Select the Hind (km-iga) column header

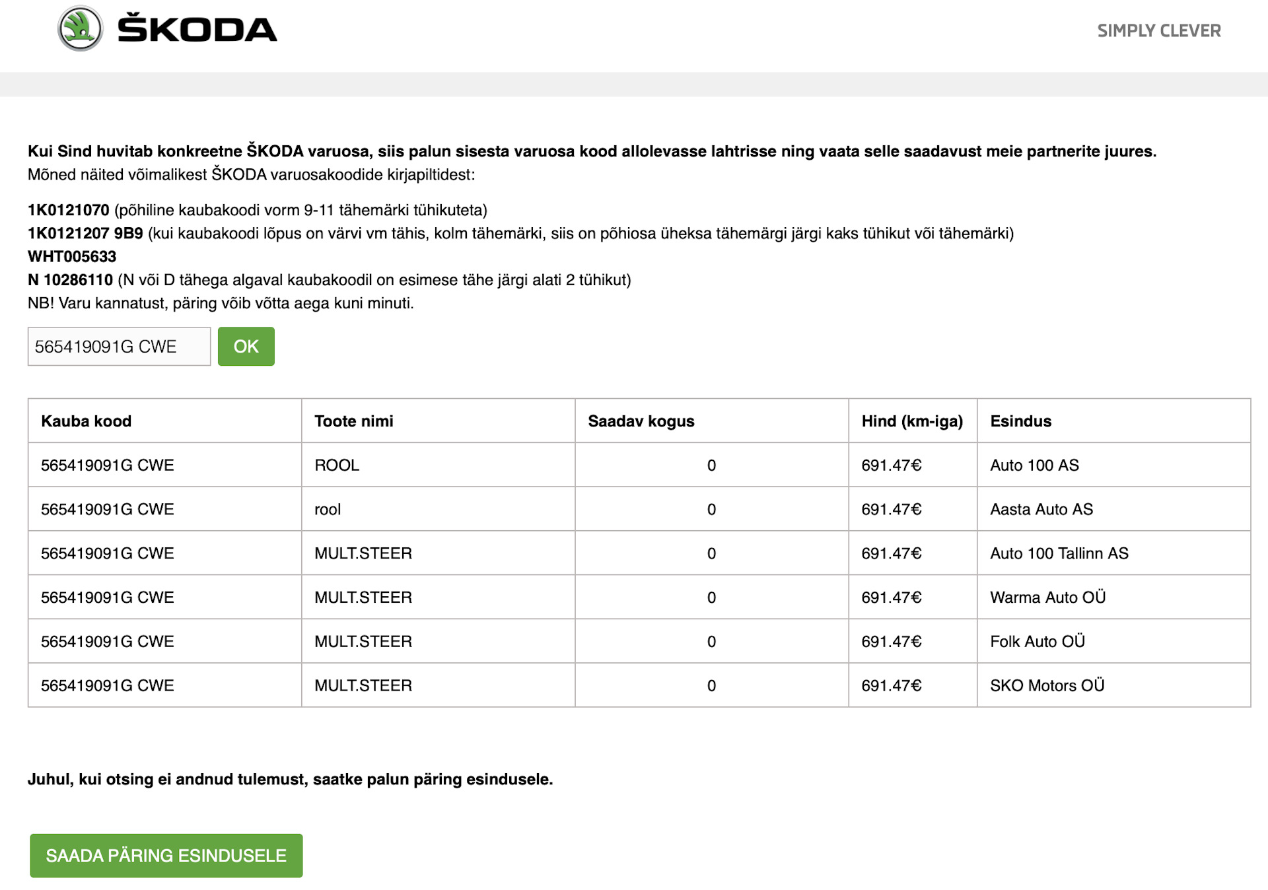[912, 421]
